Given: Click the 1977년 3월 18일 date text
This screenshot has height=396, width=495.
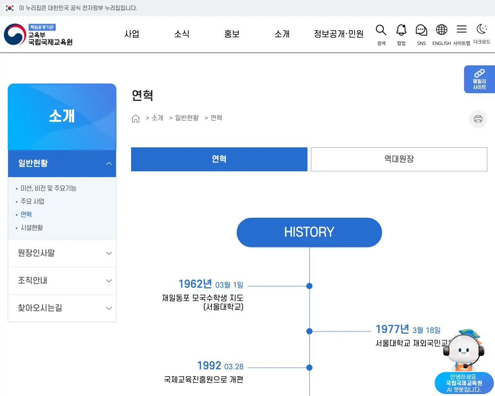Looking at the screenshot, I should (x=408, y=329).
